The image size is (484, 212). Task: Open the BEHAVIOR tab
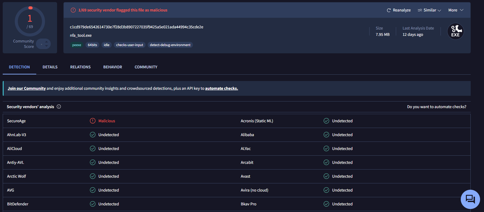click(113, 67)
